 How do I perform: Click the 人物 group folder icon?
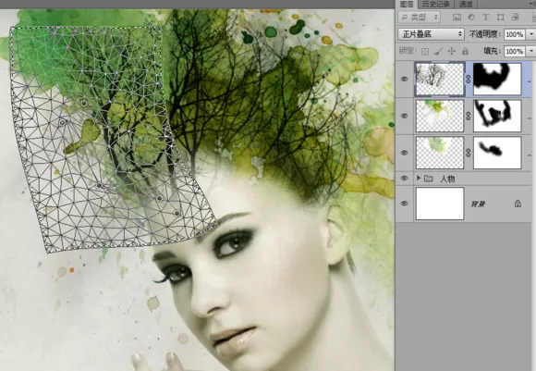point(428,179)
